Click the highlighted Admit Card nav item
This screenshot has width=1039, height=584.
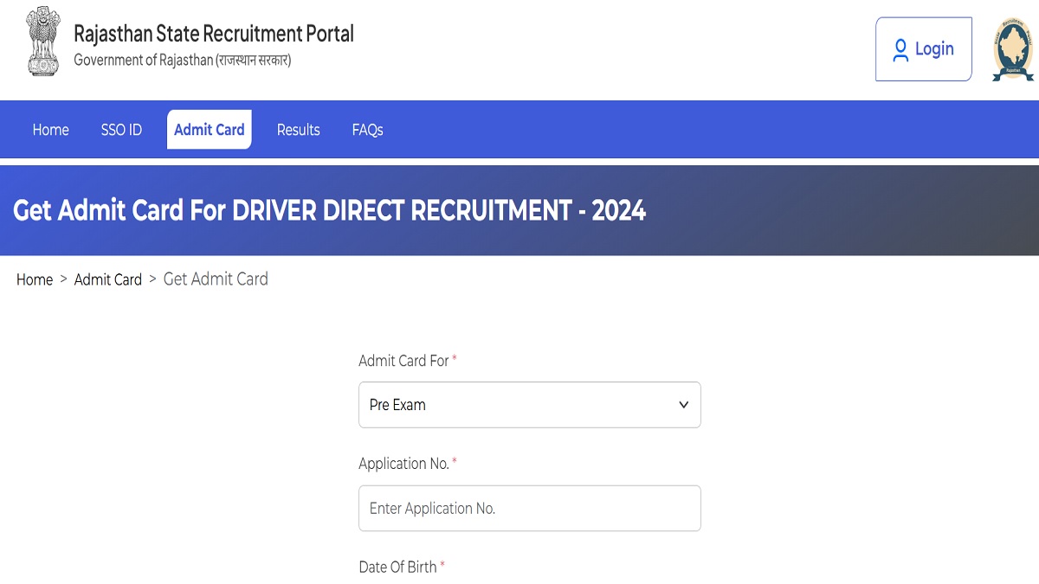click(209, 129)
